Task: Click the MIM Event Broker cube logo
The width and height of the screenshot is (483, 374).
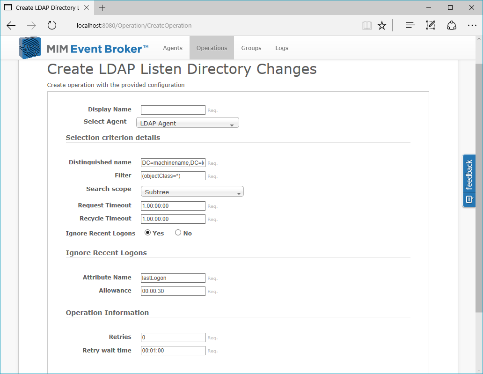Action: 30,48
